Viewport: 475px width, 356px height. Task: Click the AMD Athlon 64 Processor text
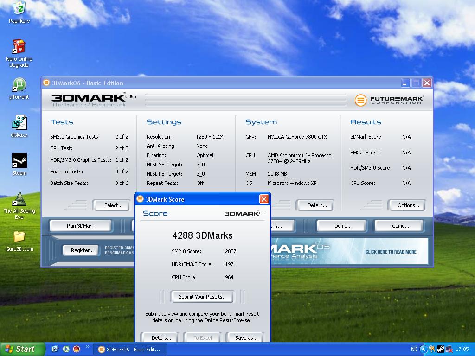coord(300,159)
